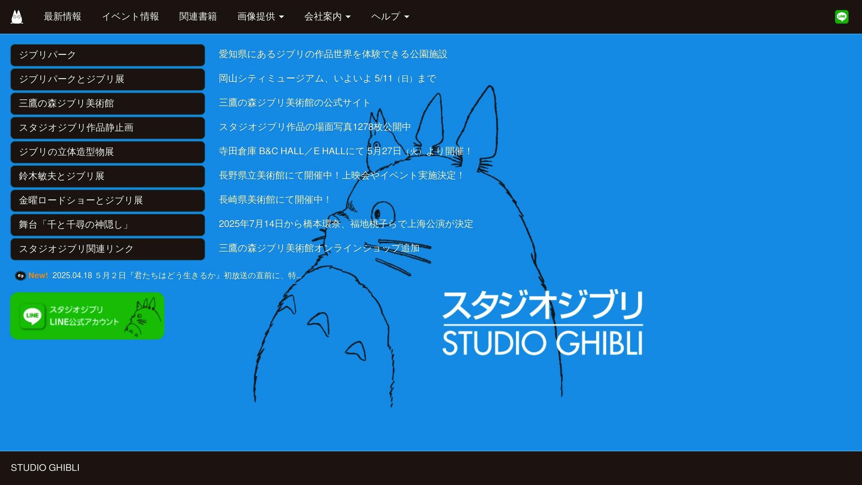Click the 舞台「千と千尋の神隠し」 button
This screenshot has width=862, height=485.
(x=108, y=225)
